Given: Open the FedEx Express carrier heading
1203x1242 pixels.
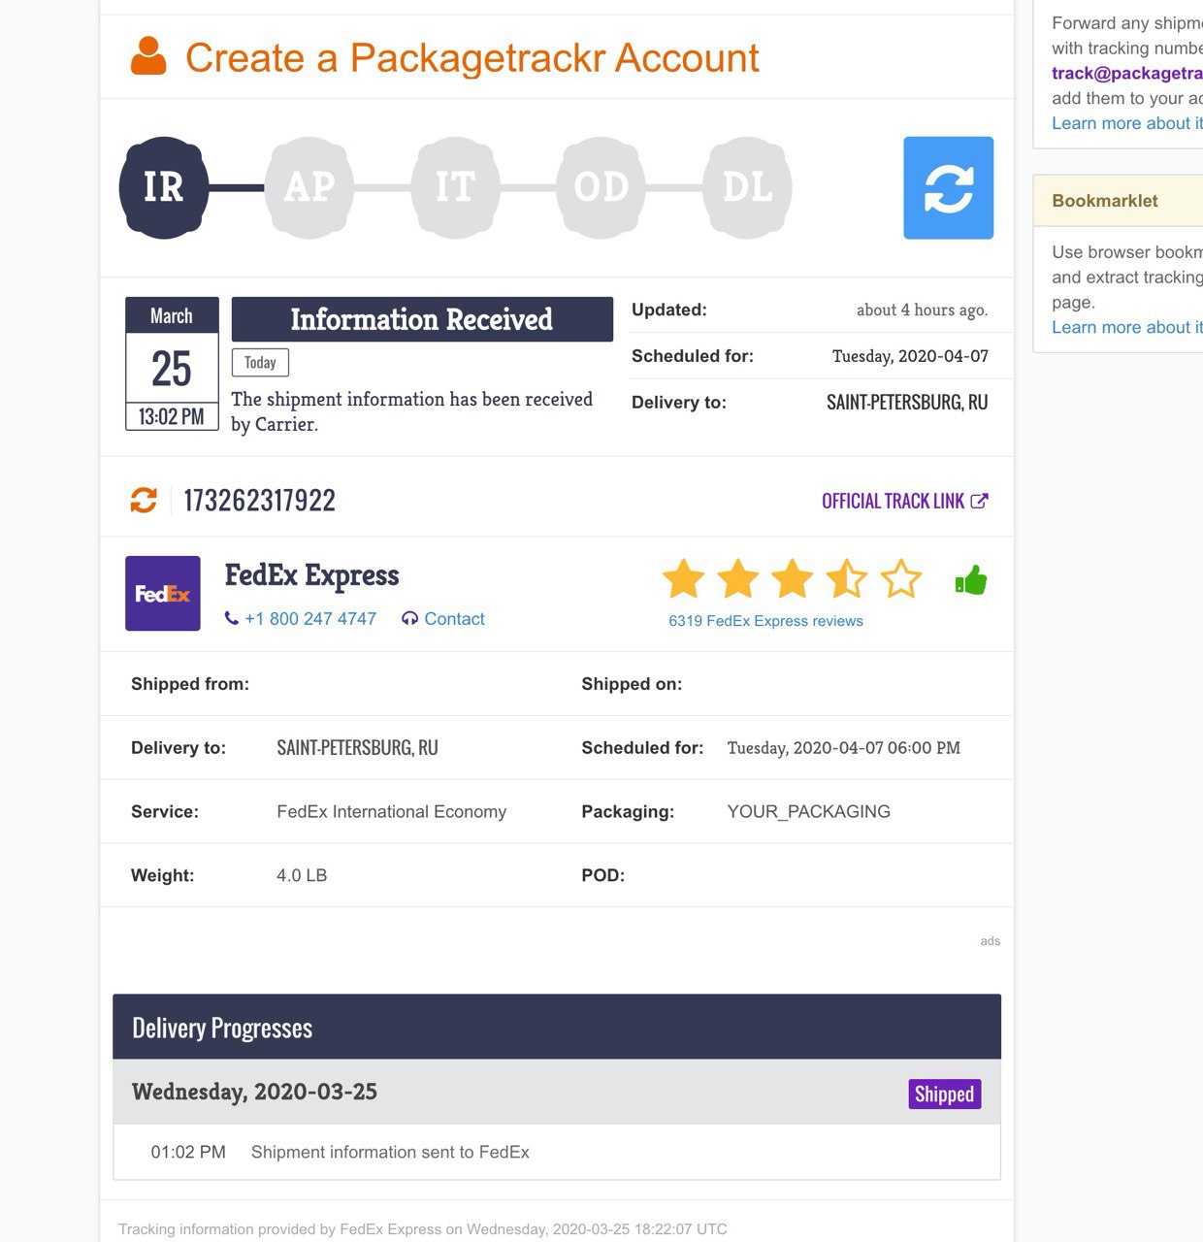Looking at the screenshot, I should pos(311,575).
